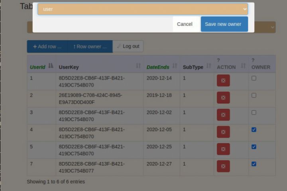Cancel the new owner dialog
Viewport: 287px width, 191px height.
click(185, 24)
